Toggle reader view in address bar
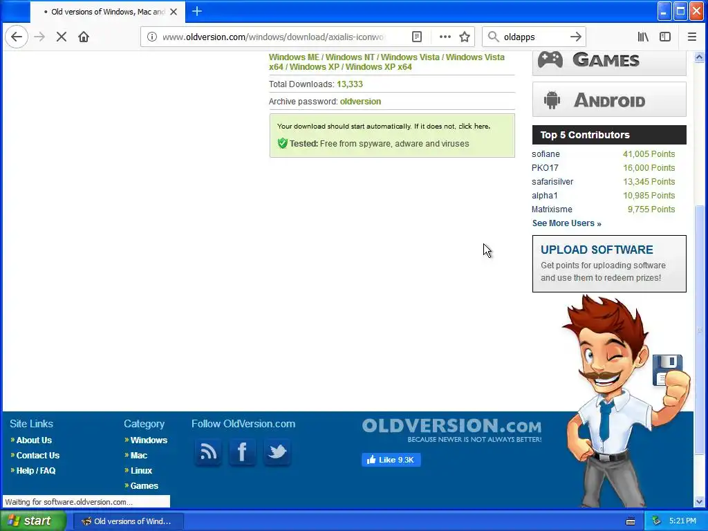 point(417,37)
